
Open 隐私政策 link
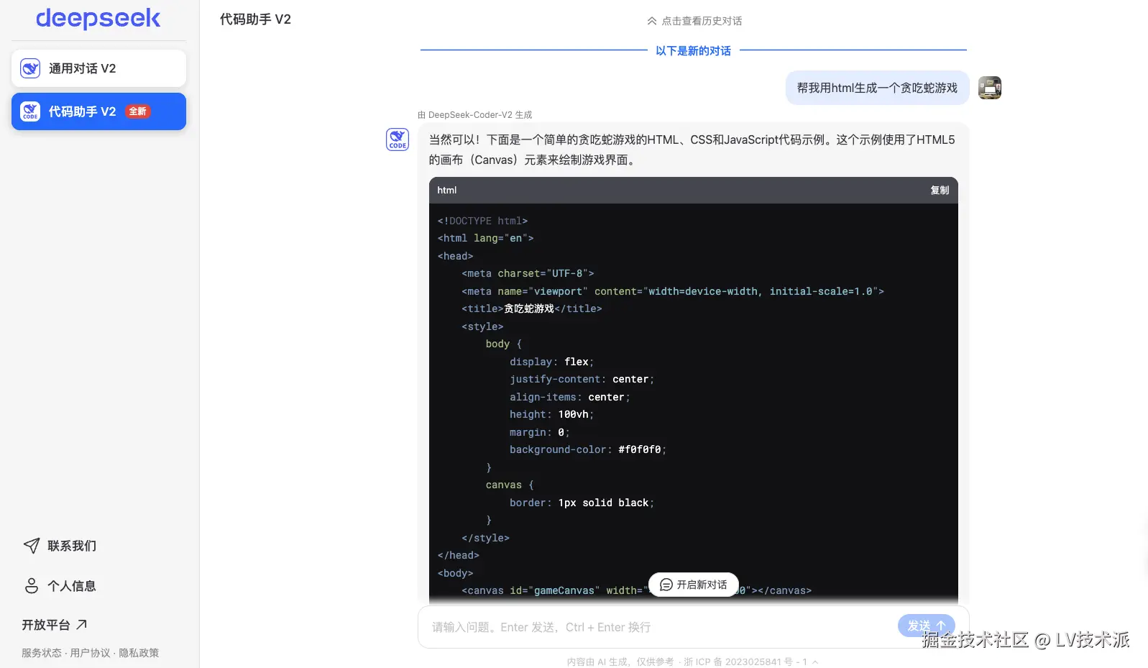[139, 653]
